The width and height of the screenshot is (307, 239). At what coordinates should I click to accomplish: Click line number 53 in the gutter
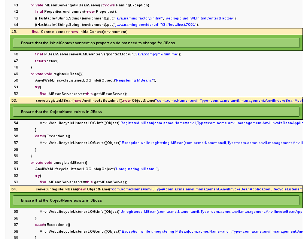pyautogui.click(x=14, y=101)
